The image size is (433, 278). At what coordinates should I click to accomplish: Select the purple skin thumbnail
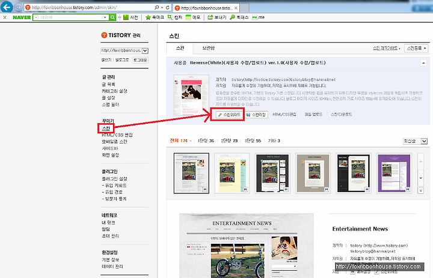click(394, 174)
